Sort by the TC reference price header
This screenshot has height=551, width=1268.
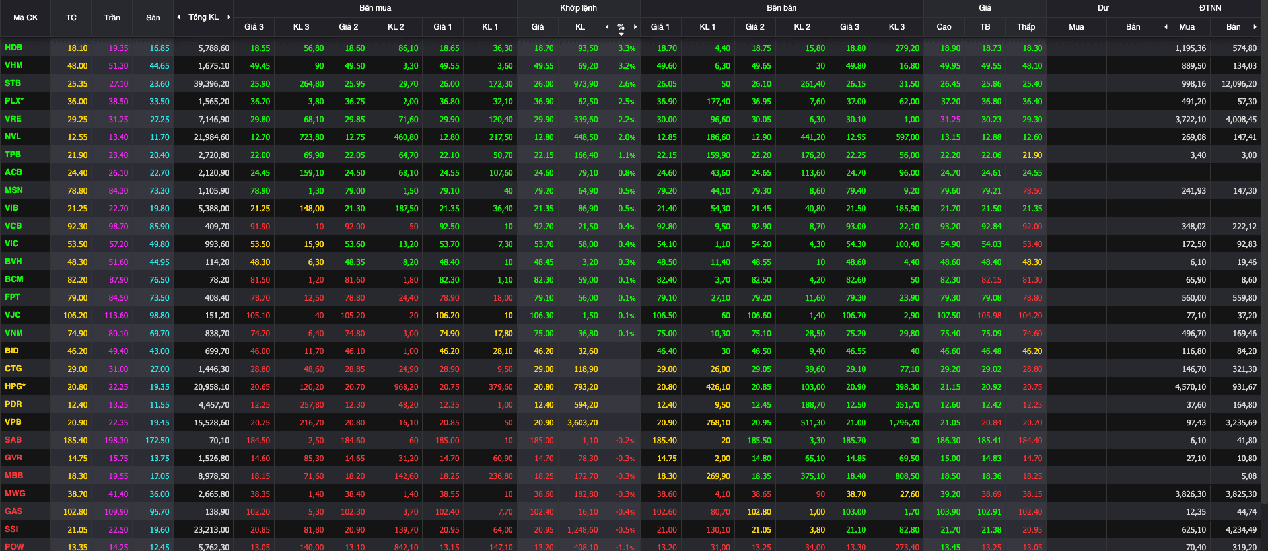pos(71,18)
